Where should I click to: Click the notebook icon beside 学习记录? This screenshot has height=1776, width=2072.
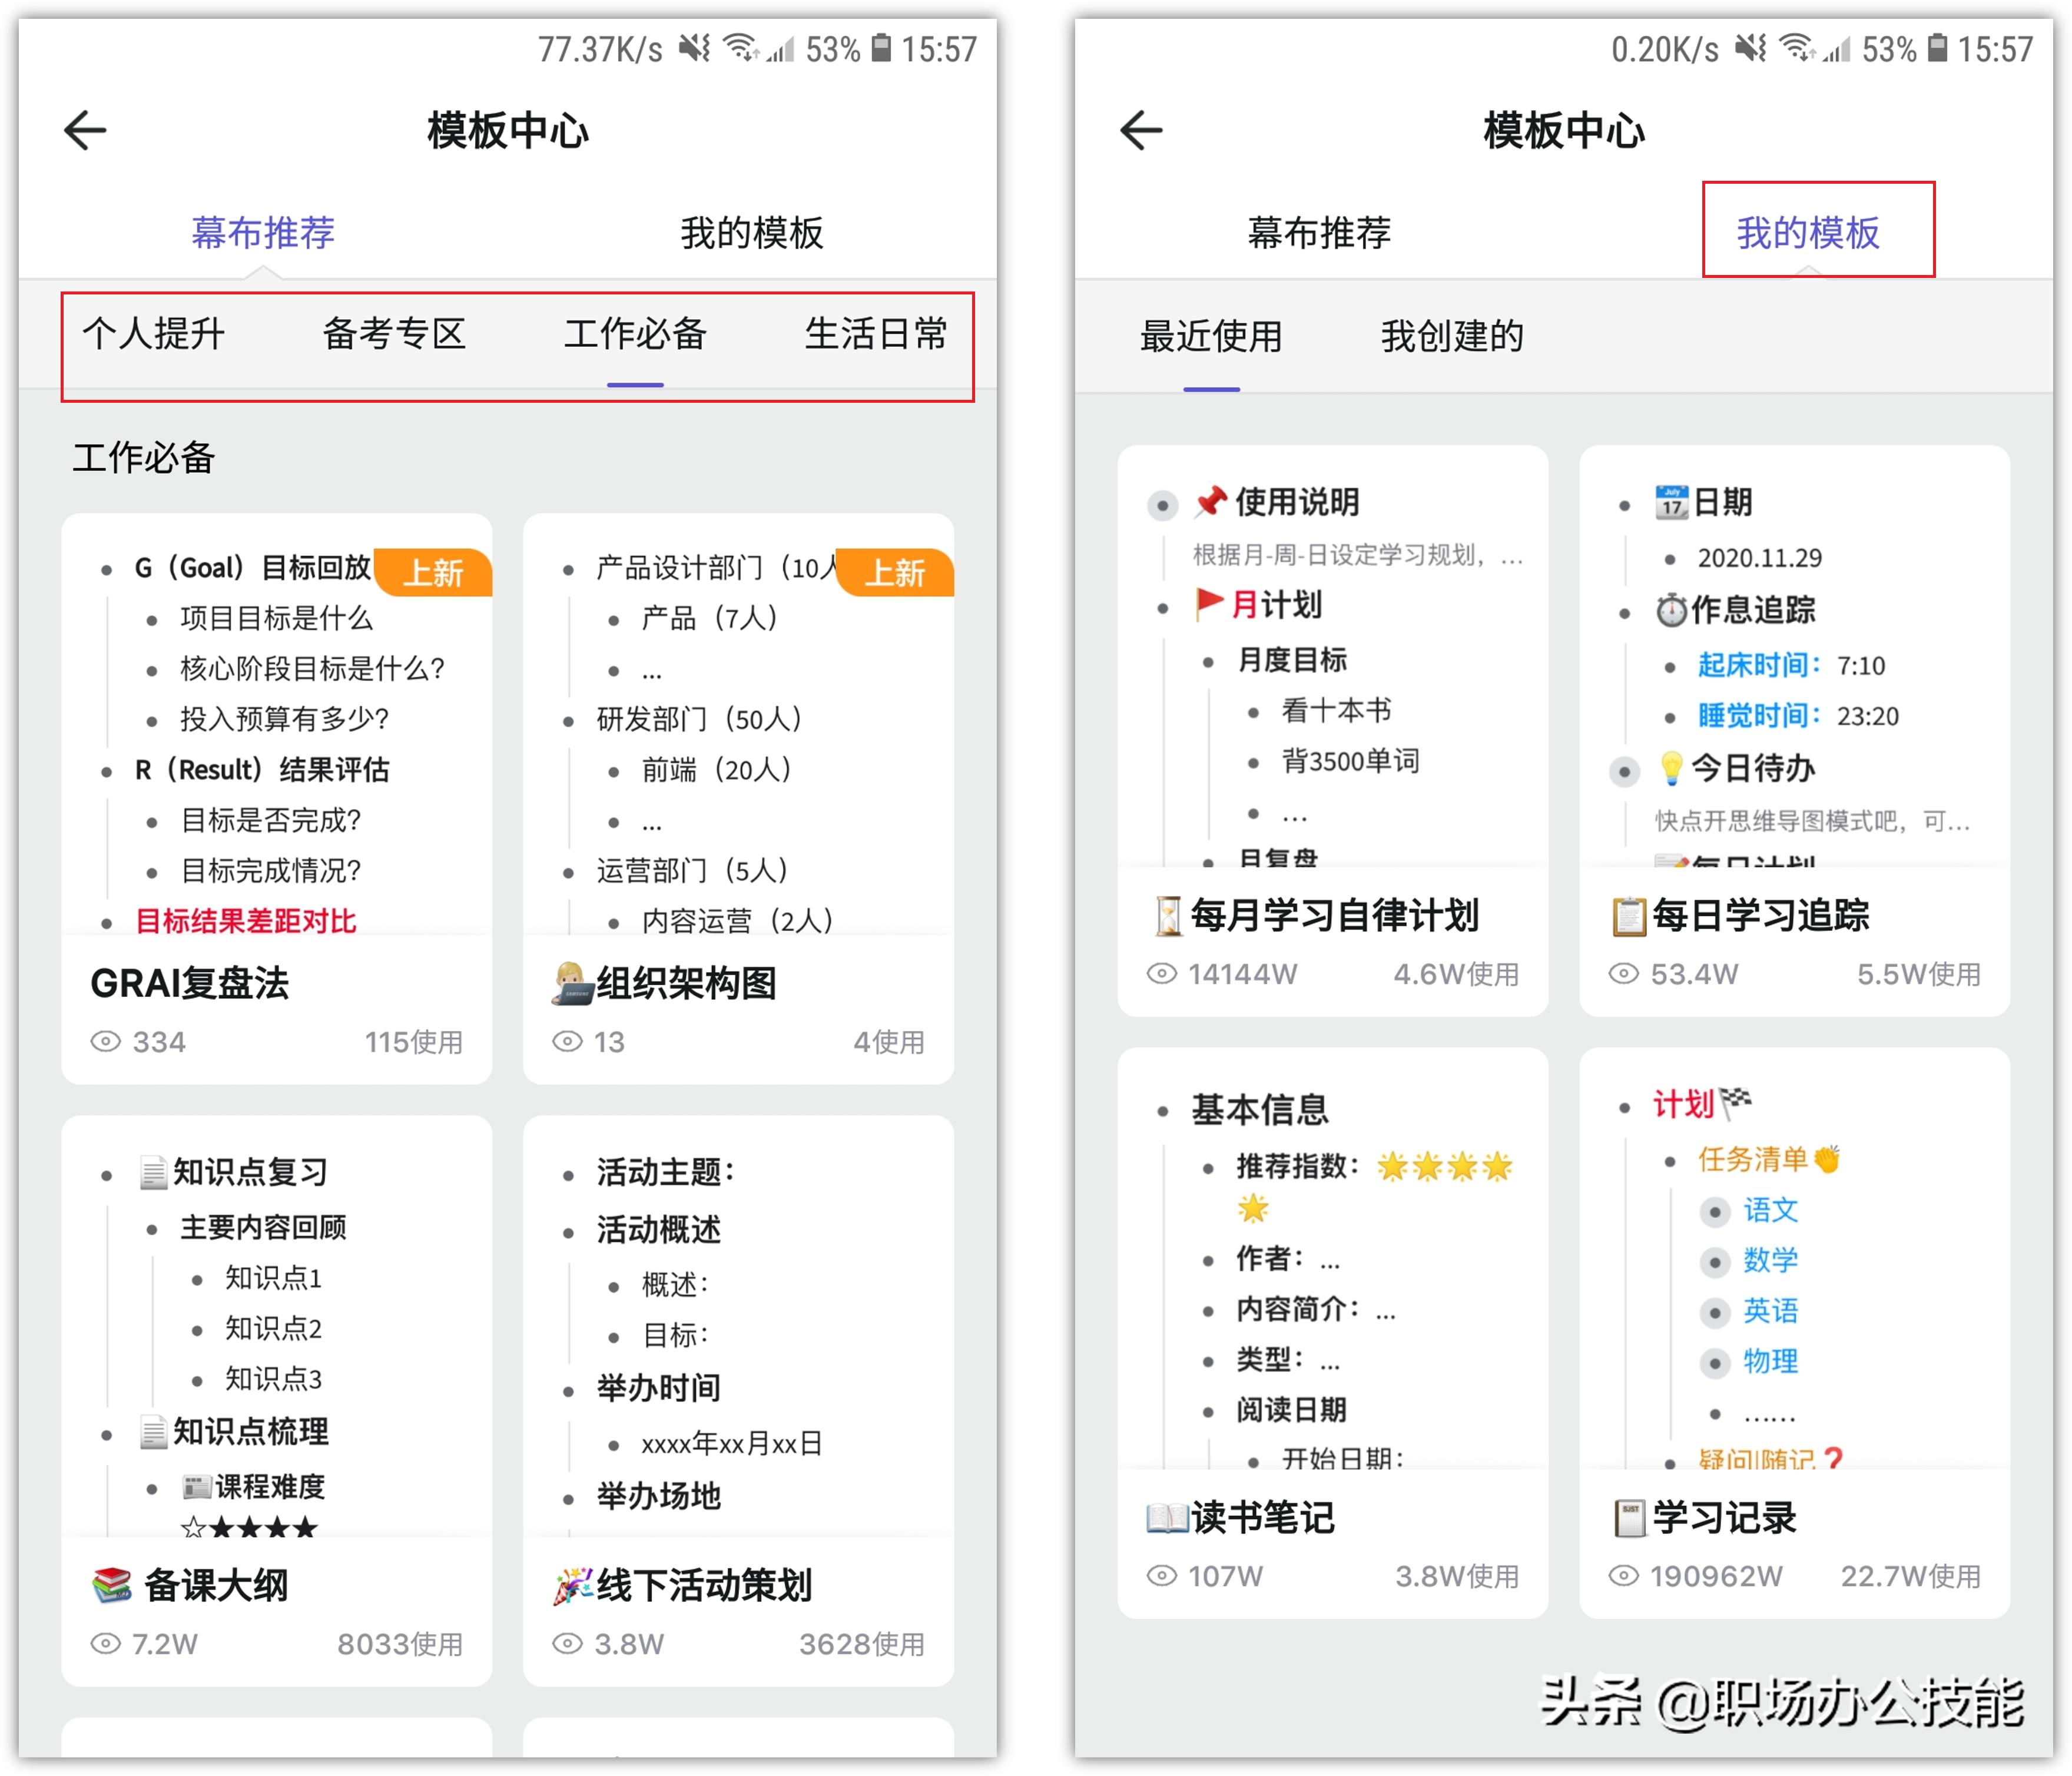(x=1631, y=1517)
